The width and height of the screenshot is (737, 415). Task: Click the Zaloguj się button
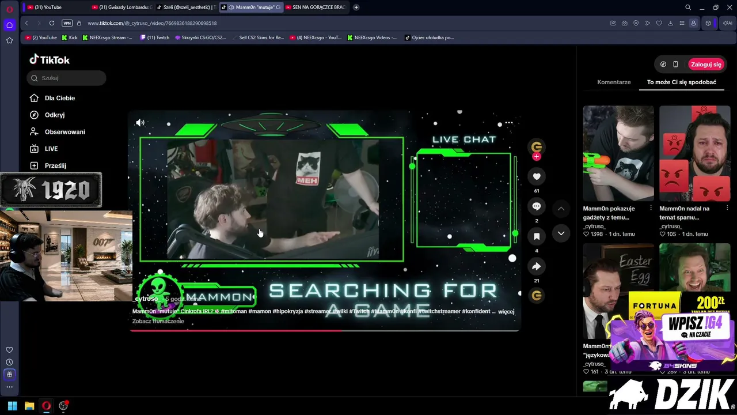[x=706, y=65]
